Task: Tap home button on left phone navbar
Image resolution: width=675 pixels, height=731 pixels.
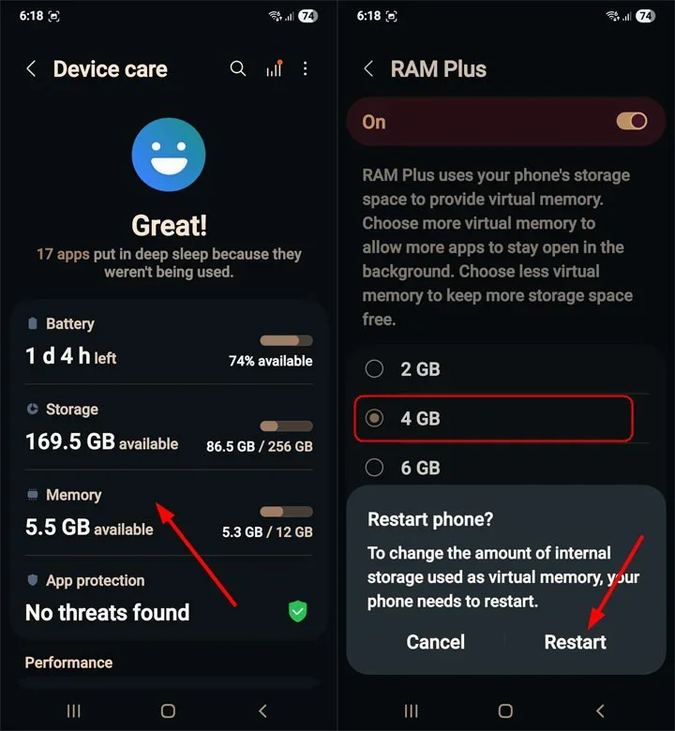Action: pos(168,711)
